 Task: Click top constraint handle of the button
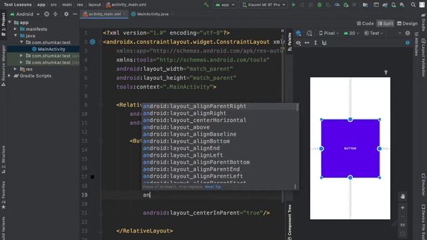pyautogui.click(x=350, y=119)
